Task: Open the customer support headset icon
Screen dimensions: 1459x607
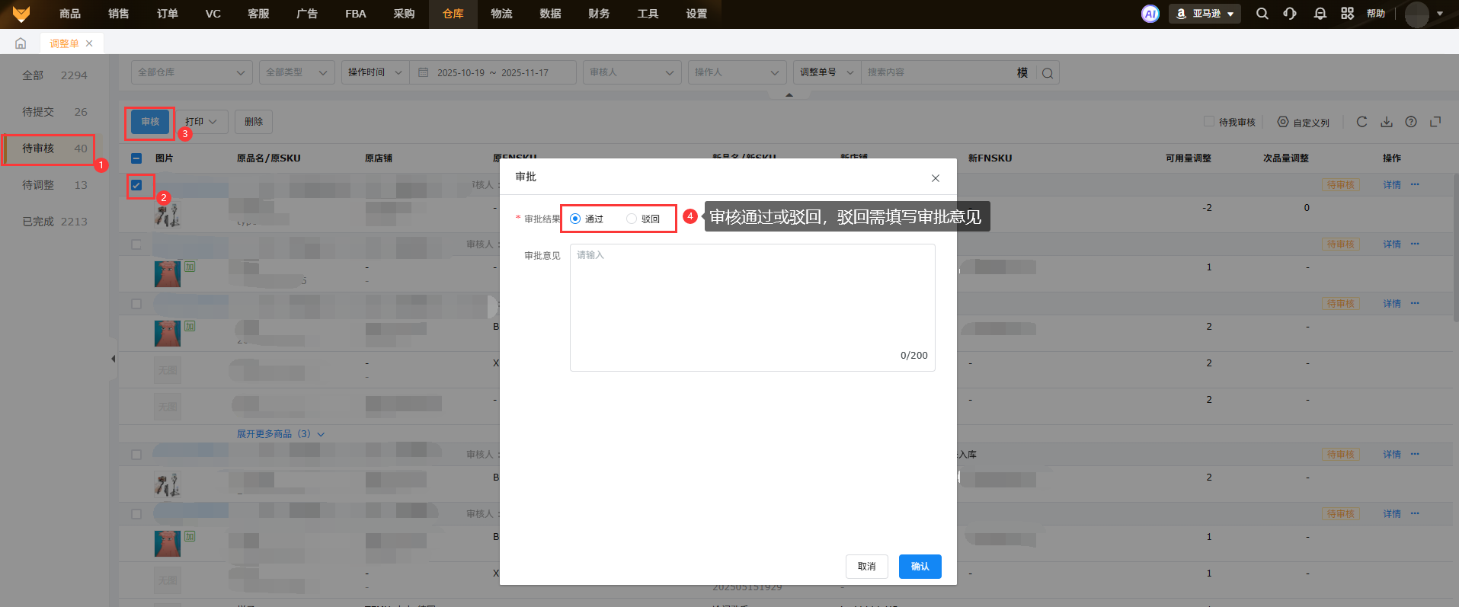Action: [1290, 14]
